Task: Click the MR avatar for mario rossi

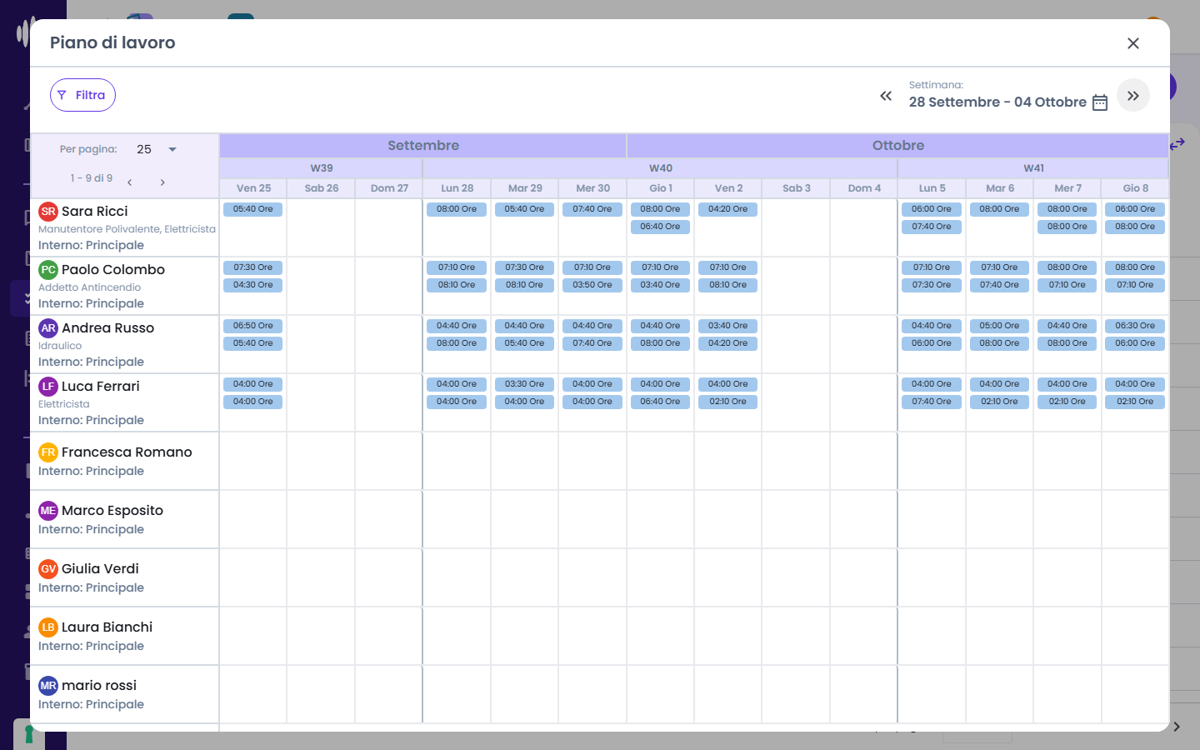Action: pyautogui.click(x=48, y=685)
